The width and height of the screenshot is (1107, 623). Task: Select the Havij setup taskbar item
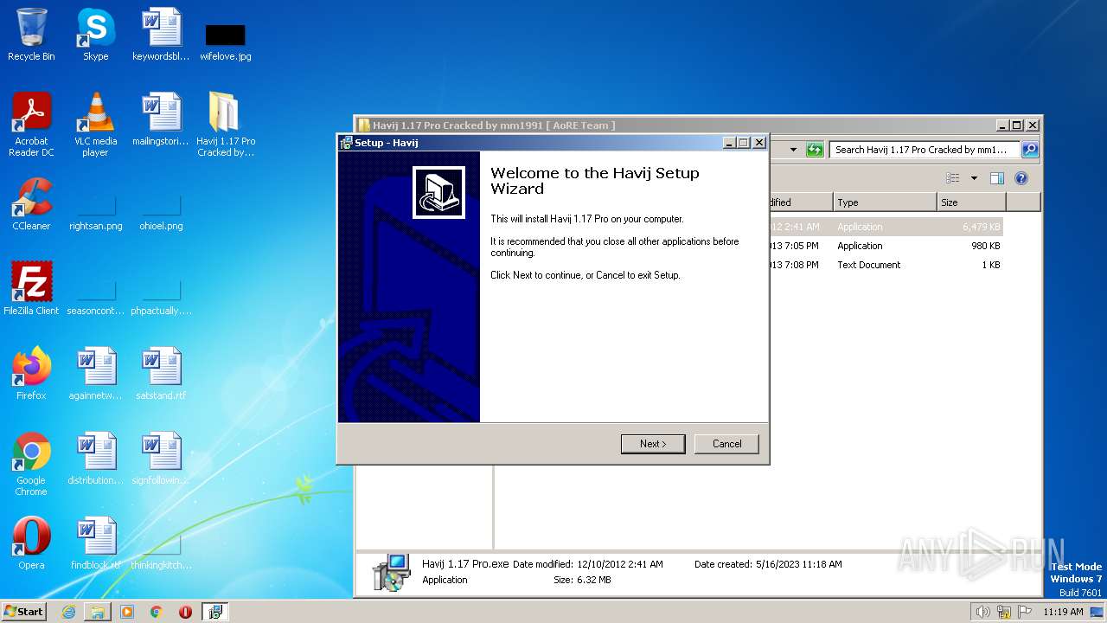click(x=215, y=612)
